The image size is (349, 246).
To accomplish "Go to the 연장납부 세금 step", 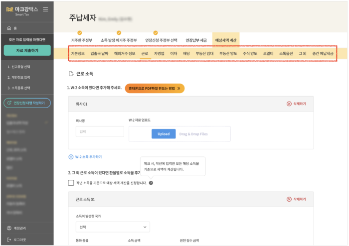I will pos(196,40).
